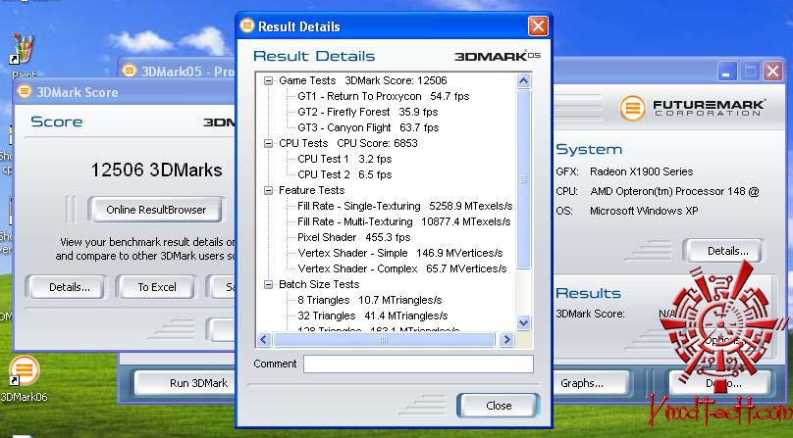The width and height of the screenshot is (793, 438).
Task: Select CPU Test 2 result row
Action: [344, 174]
